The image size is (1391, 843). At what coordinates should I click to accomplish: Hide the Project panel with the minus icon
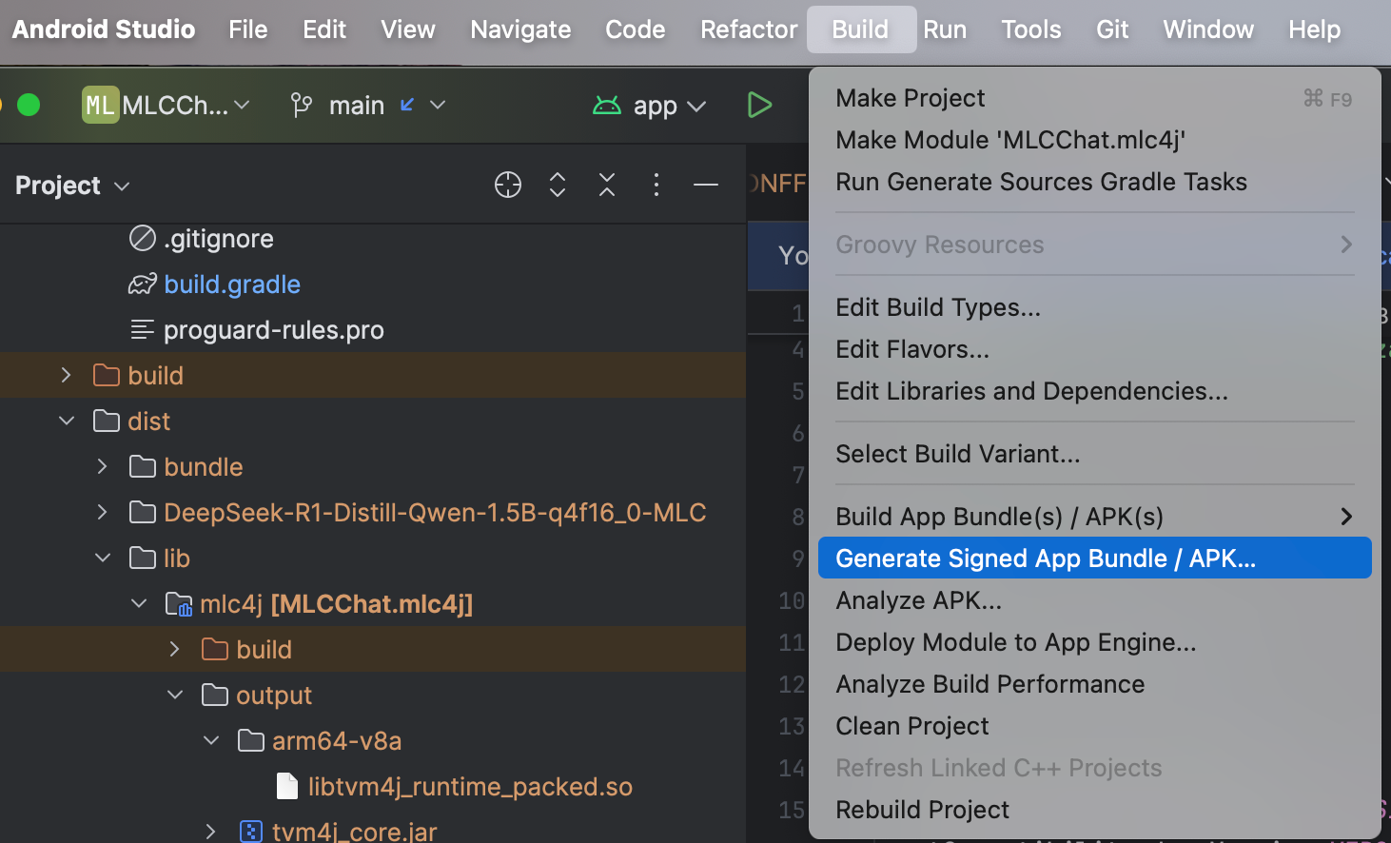point(706,185)
